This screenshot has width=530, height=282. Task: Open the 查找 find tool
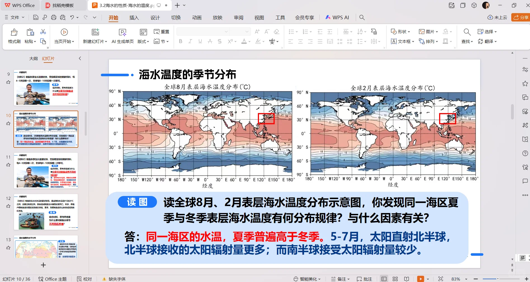coord(466,32)
